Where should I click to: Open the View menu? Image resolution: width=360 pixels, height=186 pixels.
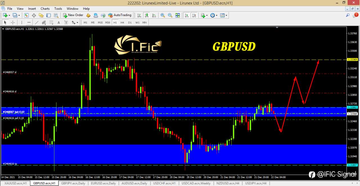pos(20,9)
